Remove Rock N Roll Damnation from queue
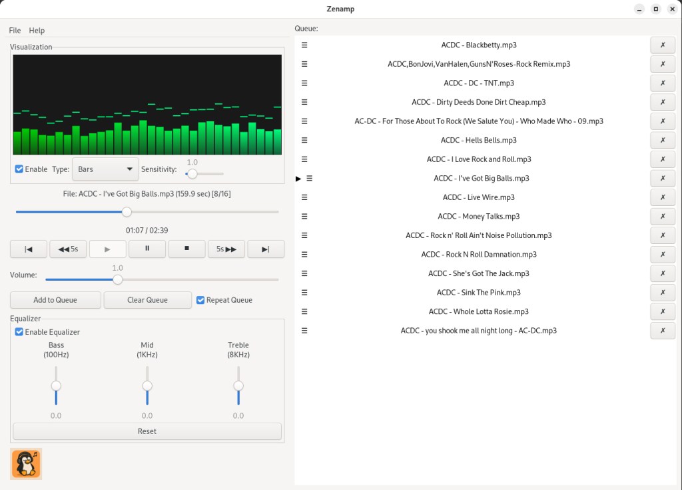682x490 pixels. (x=663, y=255)
